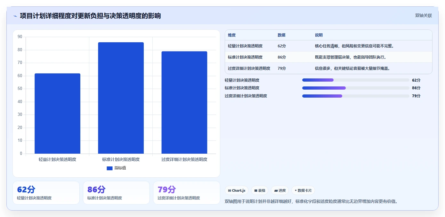The image size is (445, 217).
Task: Click the 过度详细计划决策透明度 label in the progress list
Action: click(246, 96)
